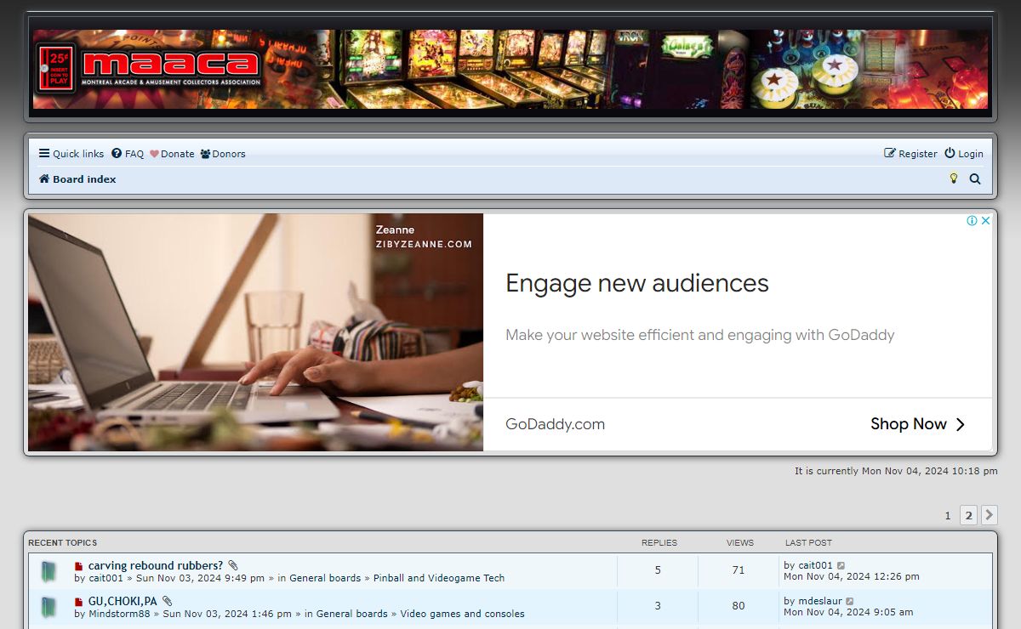
Task: Click the 'REPLIES' column header
Action: (659, 542)
